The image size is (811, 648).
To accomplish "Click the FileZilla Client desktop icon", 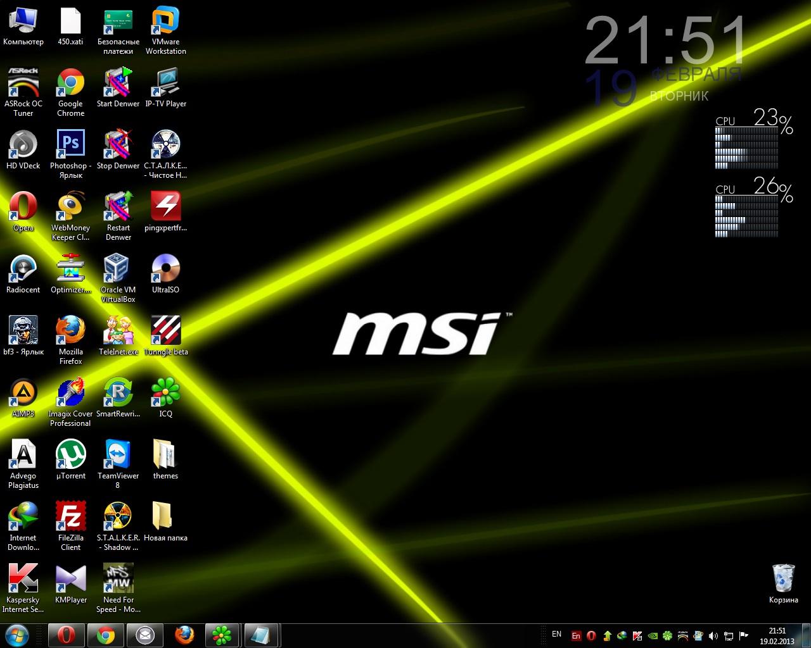I will pos(70,517).
